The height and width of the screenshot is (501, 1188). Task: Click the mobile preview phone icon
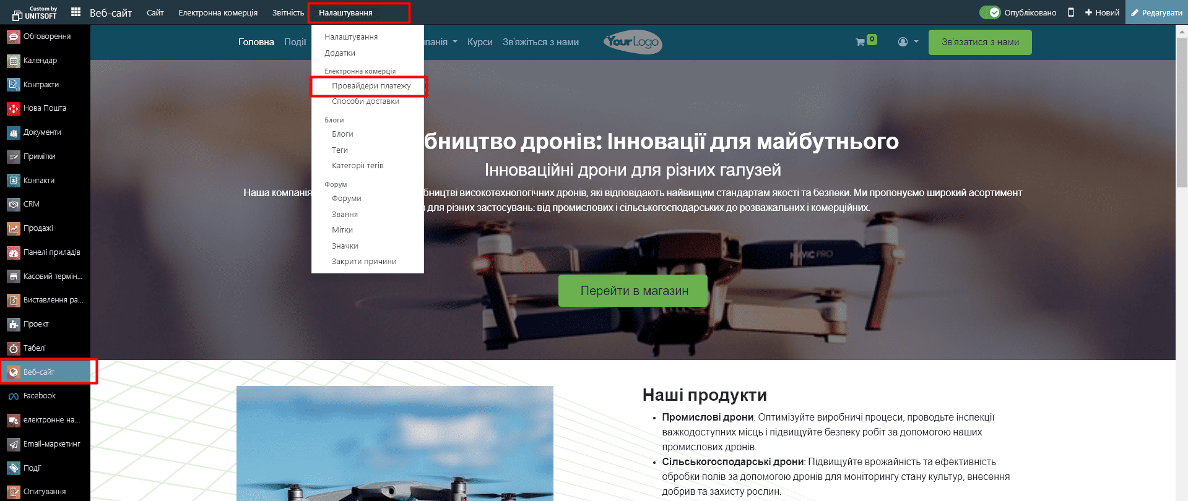coord(1070,12)
